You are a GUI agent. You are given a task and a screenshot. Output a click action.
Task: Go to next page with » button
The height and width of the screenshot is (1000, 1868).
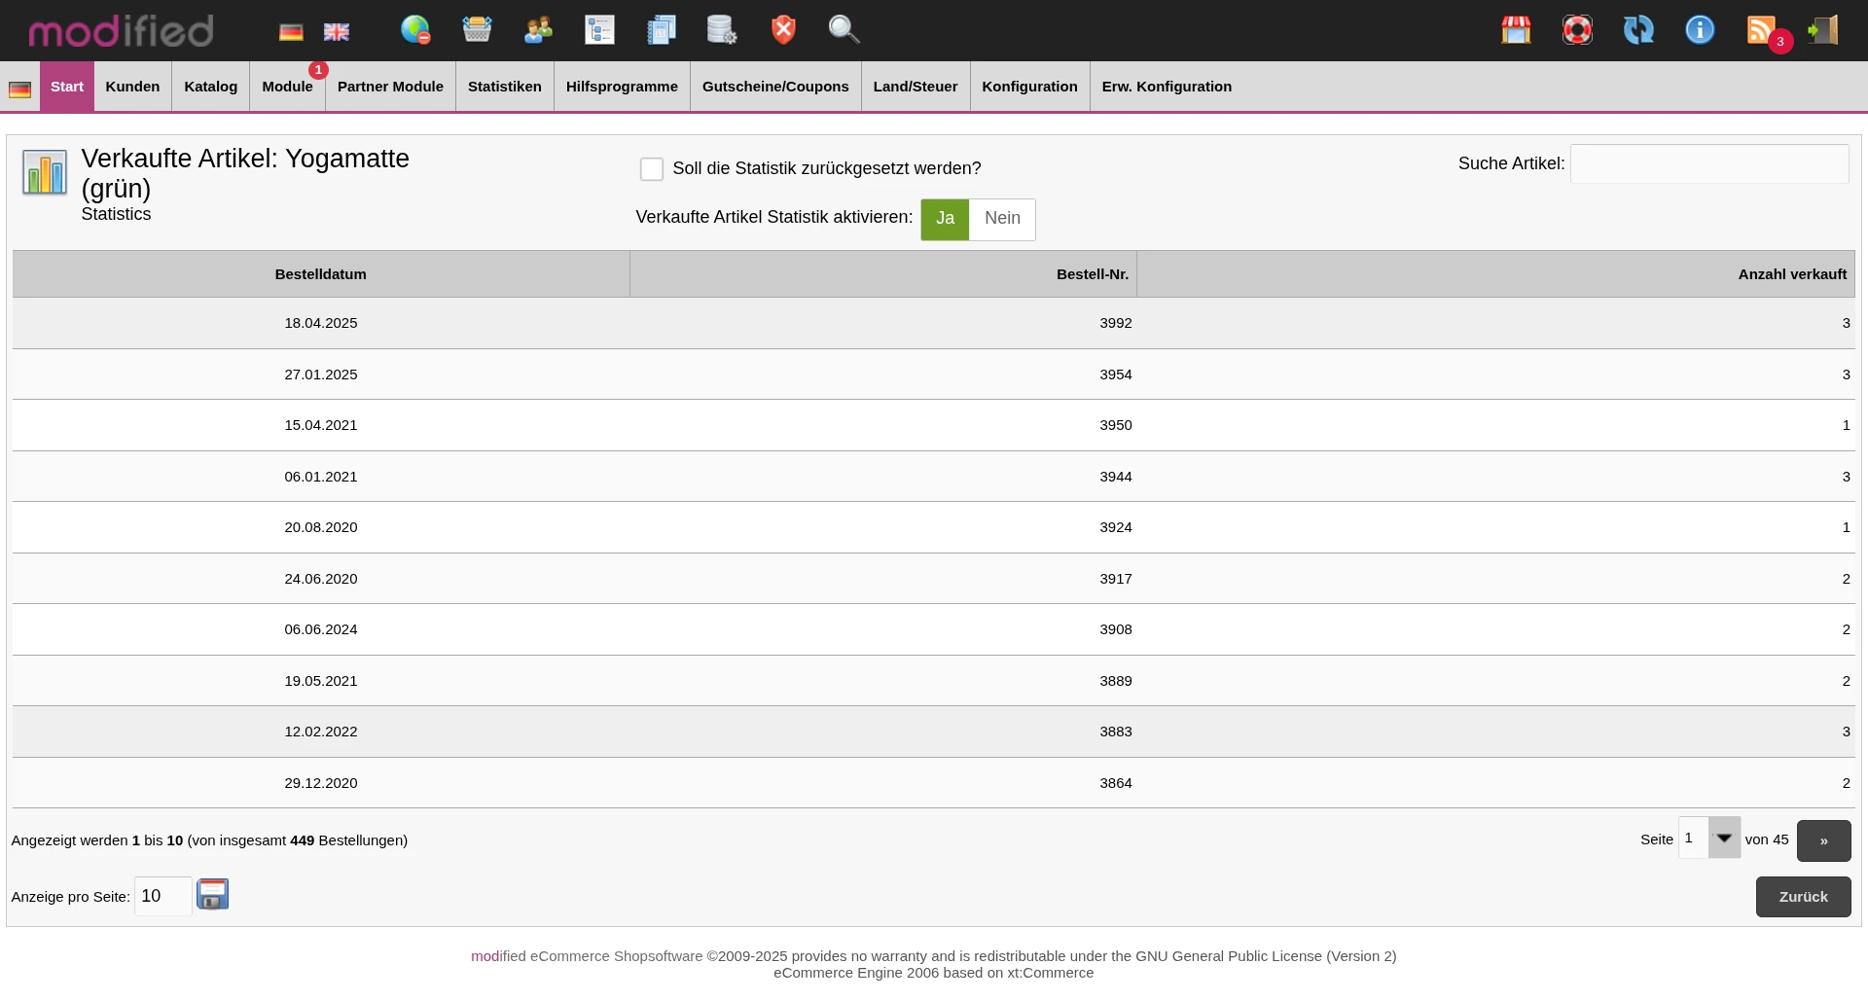[1823, 840]
